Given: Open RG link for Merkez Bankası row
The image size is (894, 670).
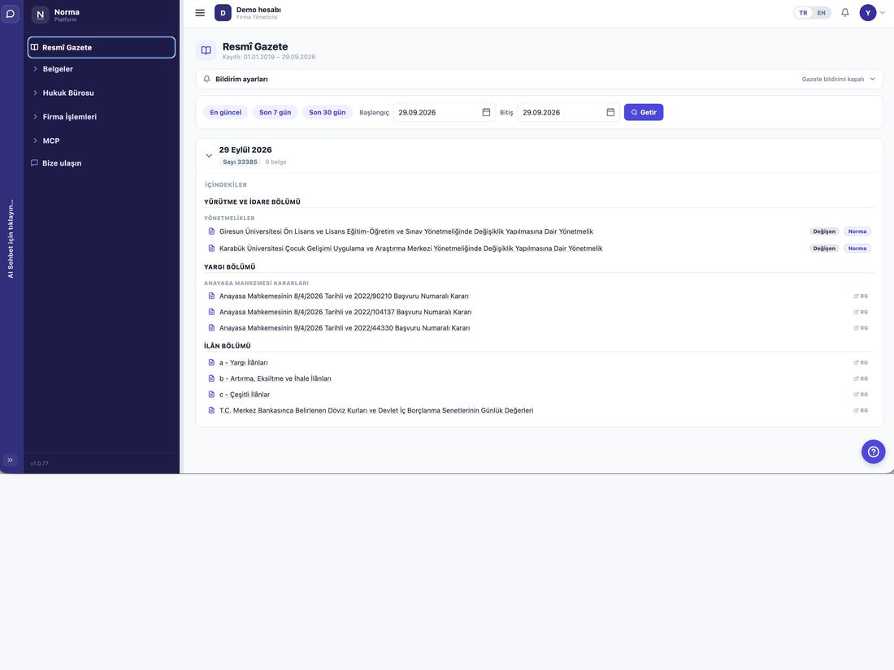Looking at the screenshot, I should (x=861, y=411).
